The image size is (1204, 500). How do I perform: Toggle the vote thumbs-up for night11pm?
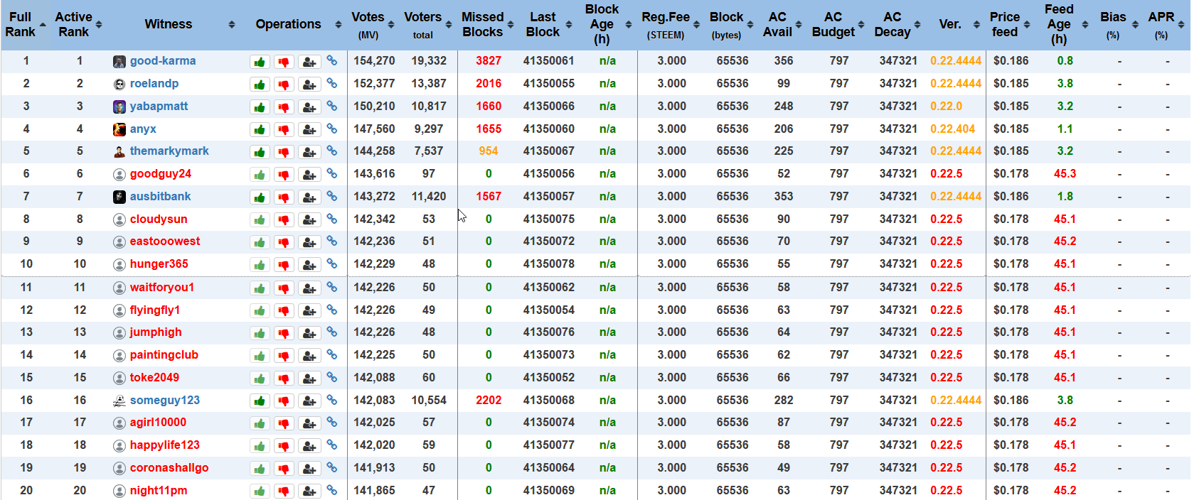tap(260, 491)
